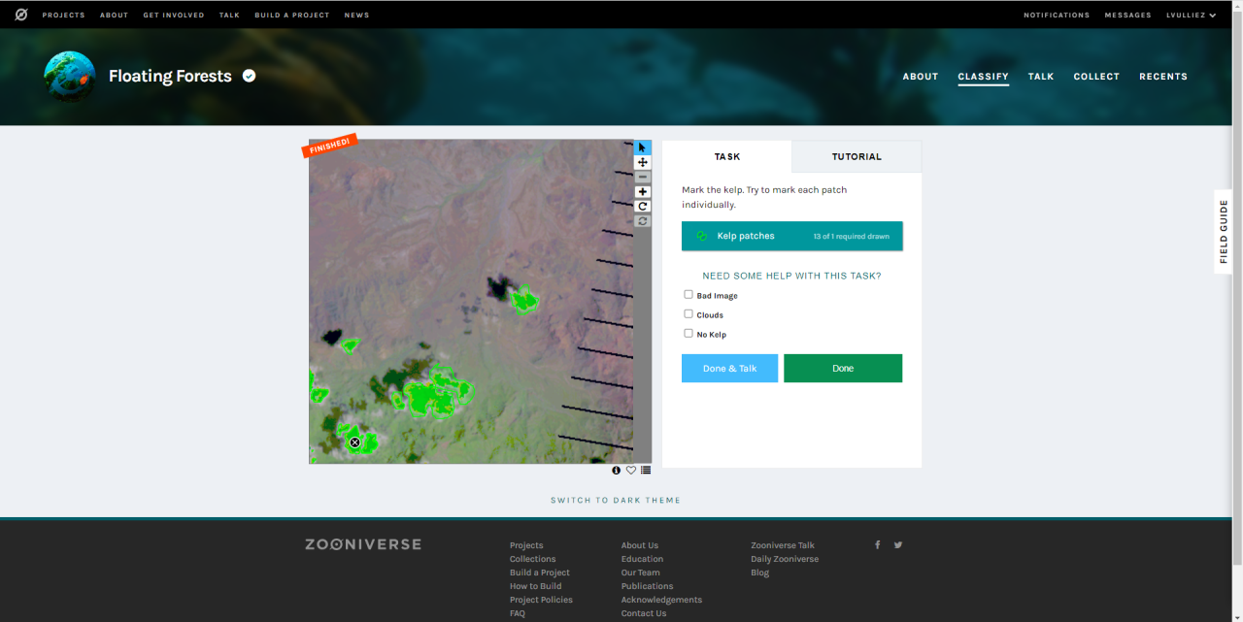Open Projects in the top bar
This screenshot has height=622, width=1243.
(63, 16)
